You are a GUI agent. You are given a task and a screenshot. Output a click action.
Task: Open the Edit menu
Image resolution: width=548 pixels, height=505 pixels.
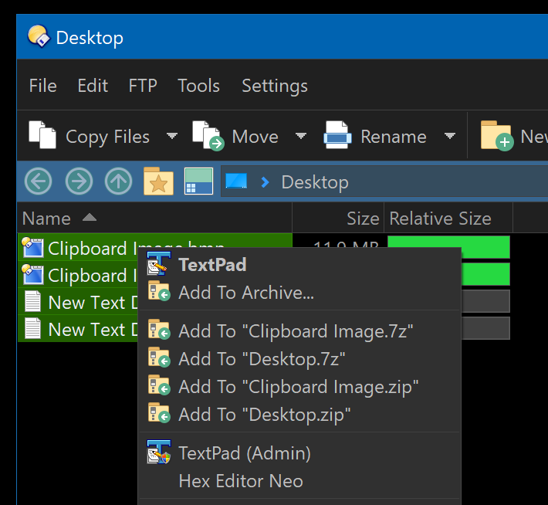pyautogui.click(x=93, y=86)
